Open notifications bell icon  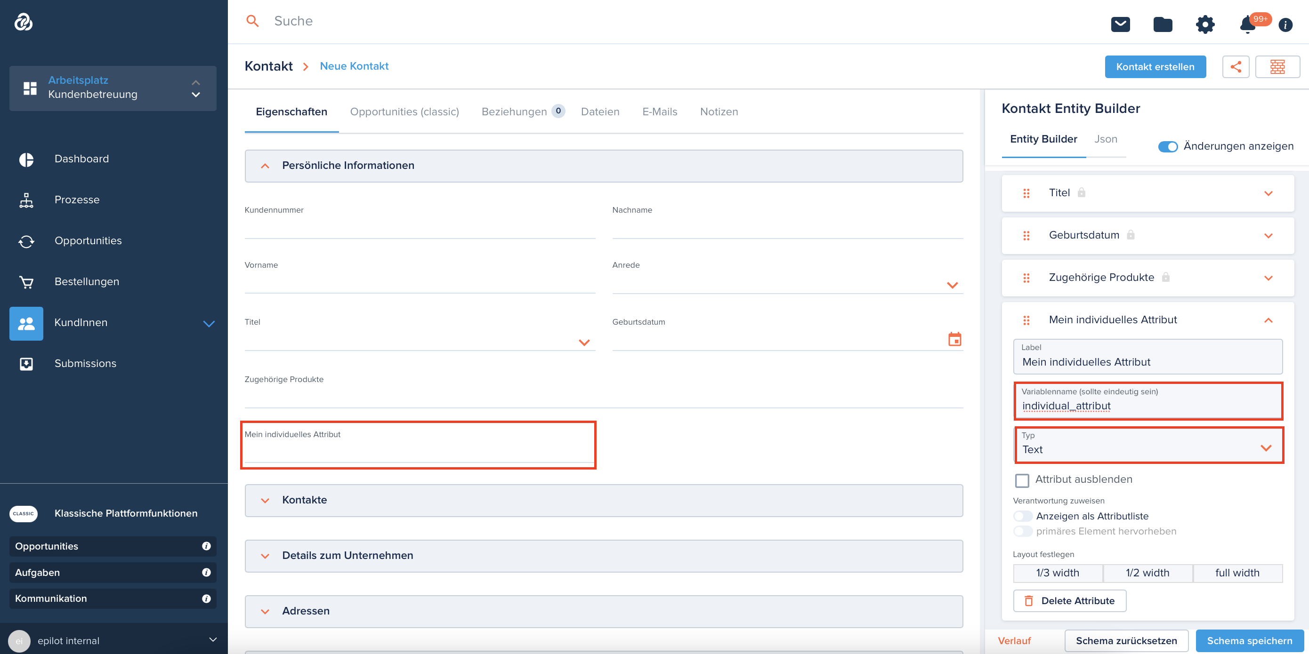tap(1247, 24)
